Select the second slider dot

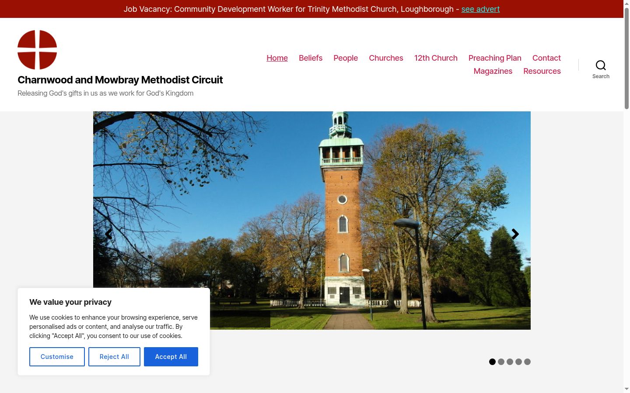coord(501,362)
